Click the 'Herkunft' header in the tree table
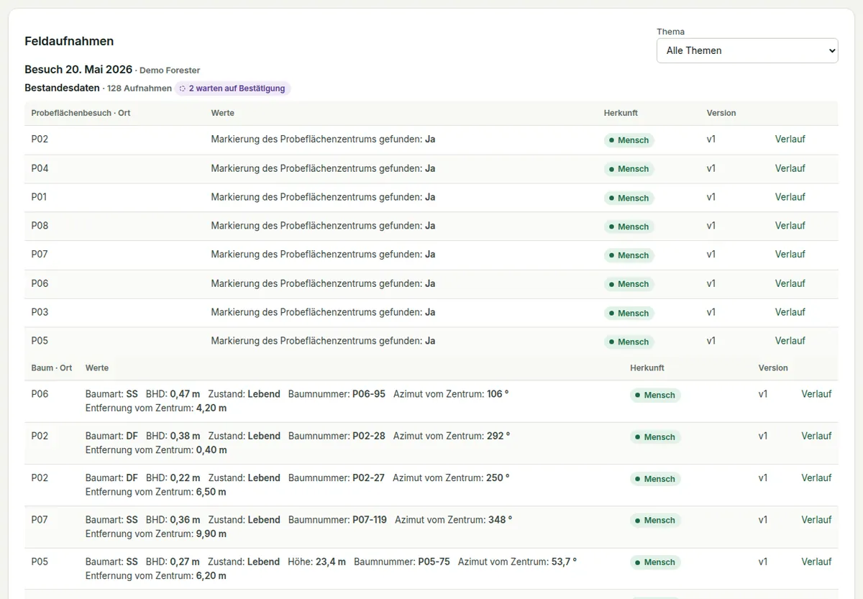 pos(647,368)
